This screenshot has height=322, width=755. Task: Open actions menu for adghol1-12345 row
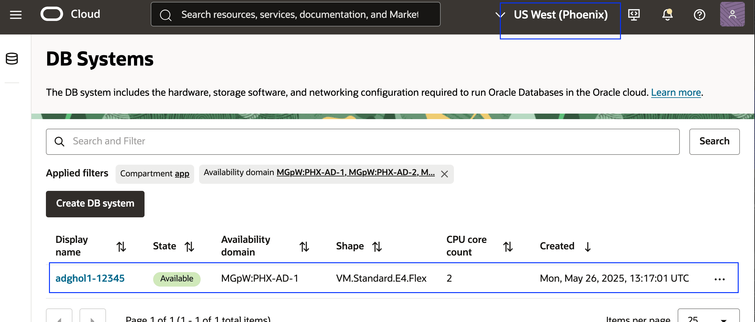pos(720,279)
